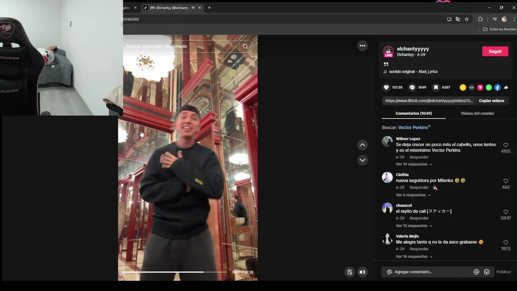Open chasecol's profile avatar
The width and height of the screenshot is (517, 291).
(387, 208)
